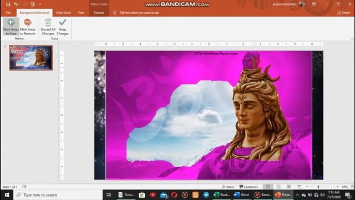Click Type here to search box
Viewport: 355px width, 200px height.
coord(58,195)
